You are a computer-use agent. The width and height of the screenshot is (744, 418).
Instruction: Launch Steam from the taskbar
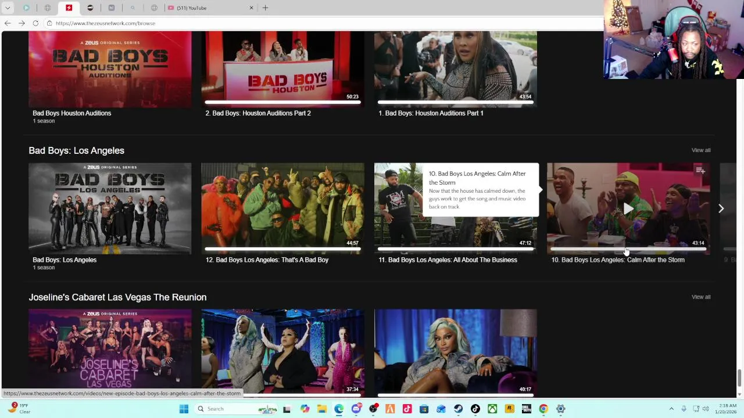(x=458, y=409)
